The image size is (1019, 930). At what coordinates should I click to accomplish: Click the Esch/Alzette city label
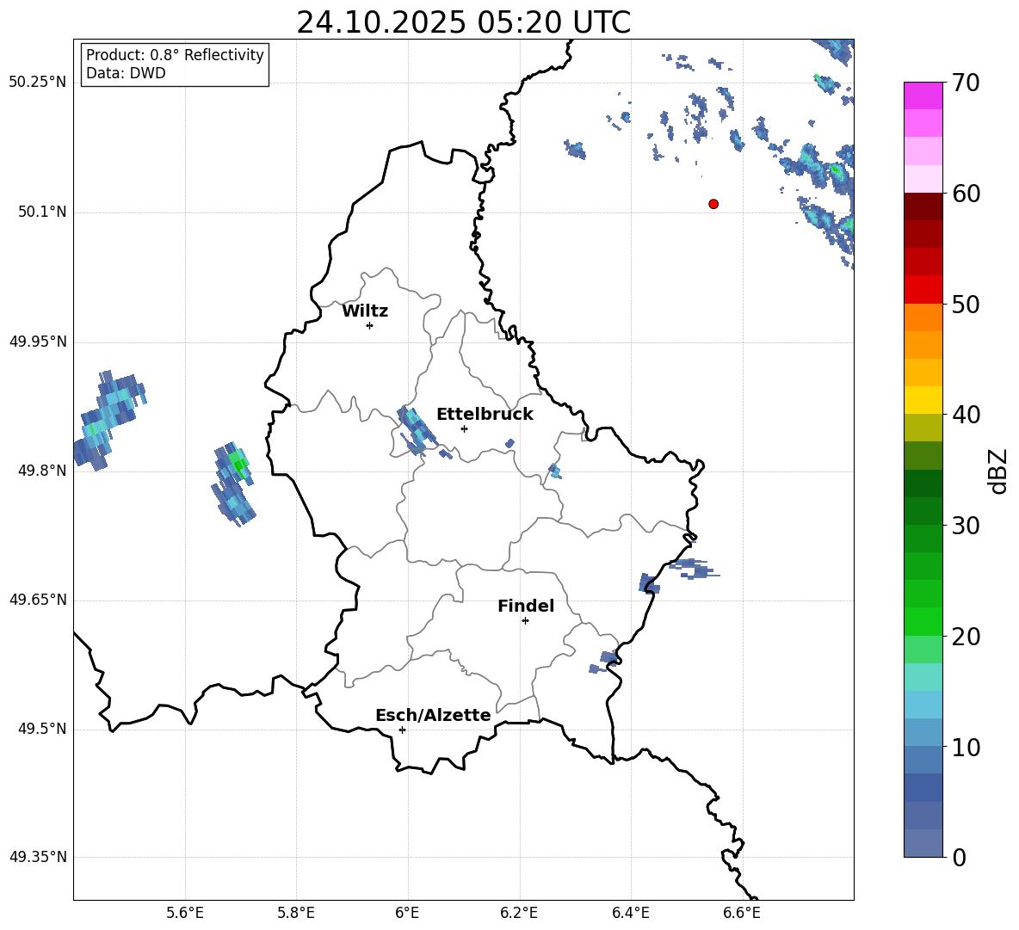433,715
